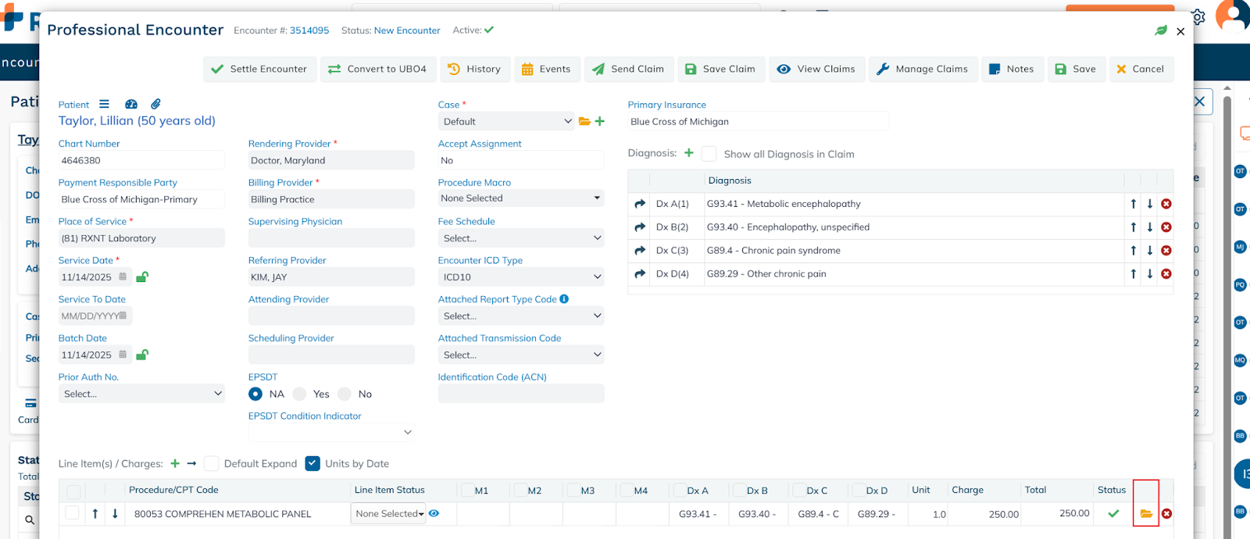Open the Prior Auth No. dropdown
1250x539 pixels.
pyautogui.click(x=141, y=394)
